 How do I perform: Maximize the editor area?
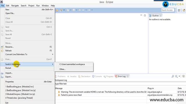145,16
